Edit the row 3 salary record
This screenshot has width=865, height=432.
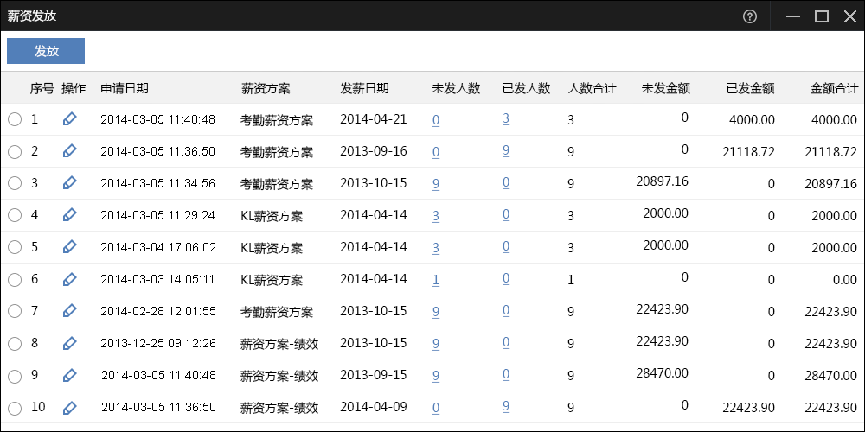[70, 183]
